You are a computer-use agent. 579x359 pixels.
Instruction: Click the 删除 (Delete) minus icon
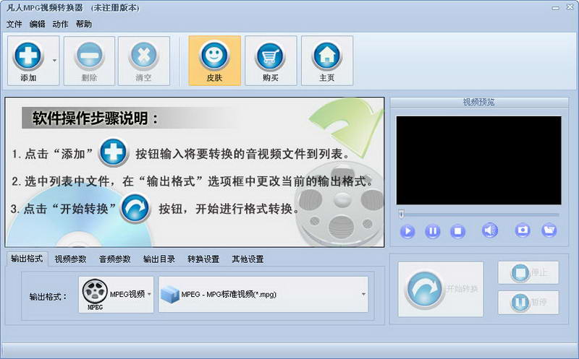[x=89, y=56]
